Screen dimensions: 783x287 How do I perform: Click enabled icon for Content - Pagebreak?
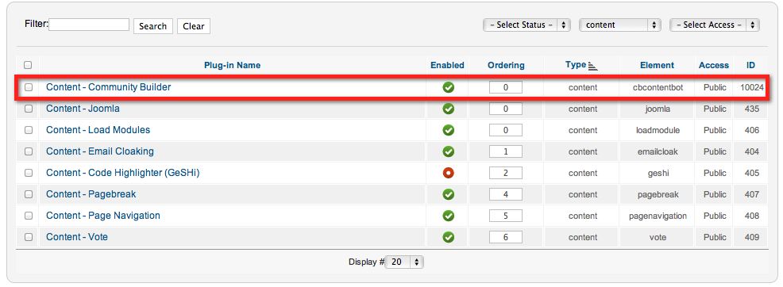pyautogui.click(x=449, y=194)
